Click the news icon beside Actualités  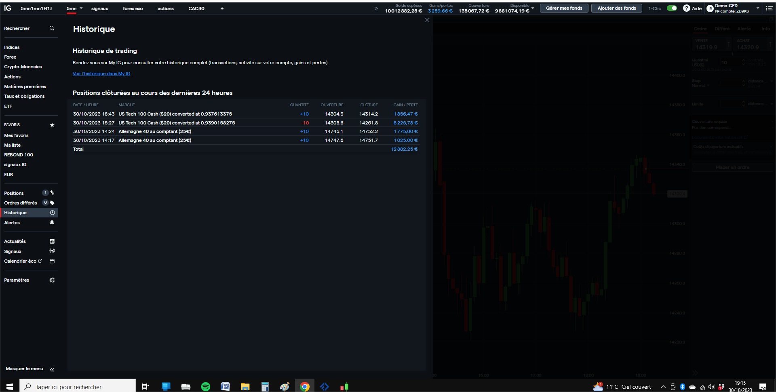[52, 241]
